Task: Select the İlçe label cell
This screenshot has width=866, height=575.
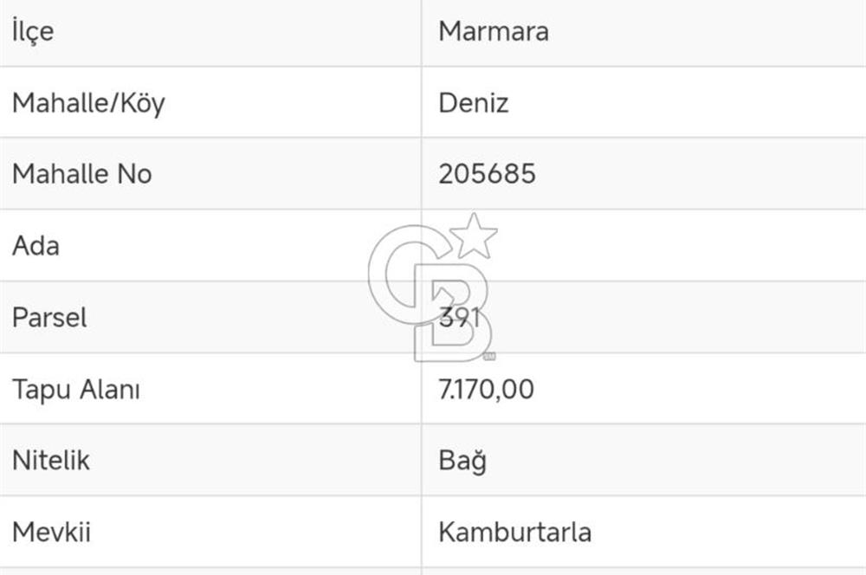Action: (33, 31)
